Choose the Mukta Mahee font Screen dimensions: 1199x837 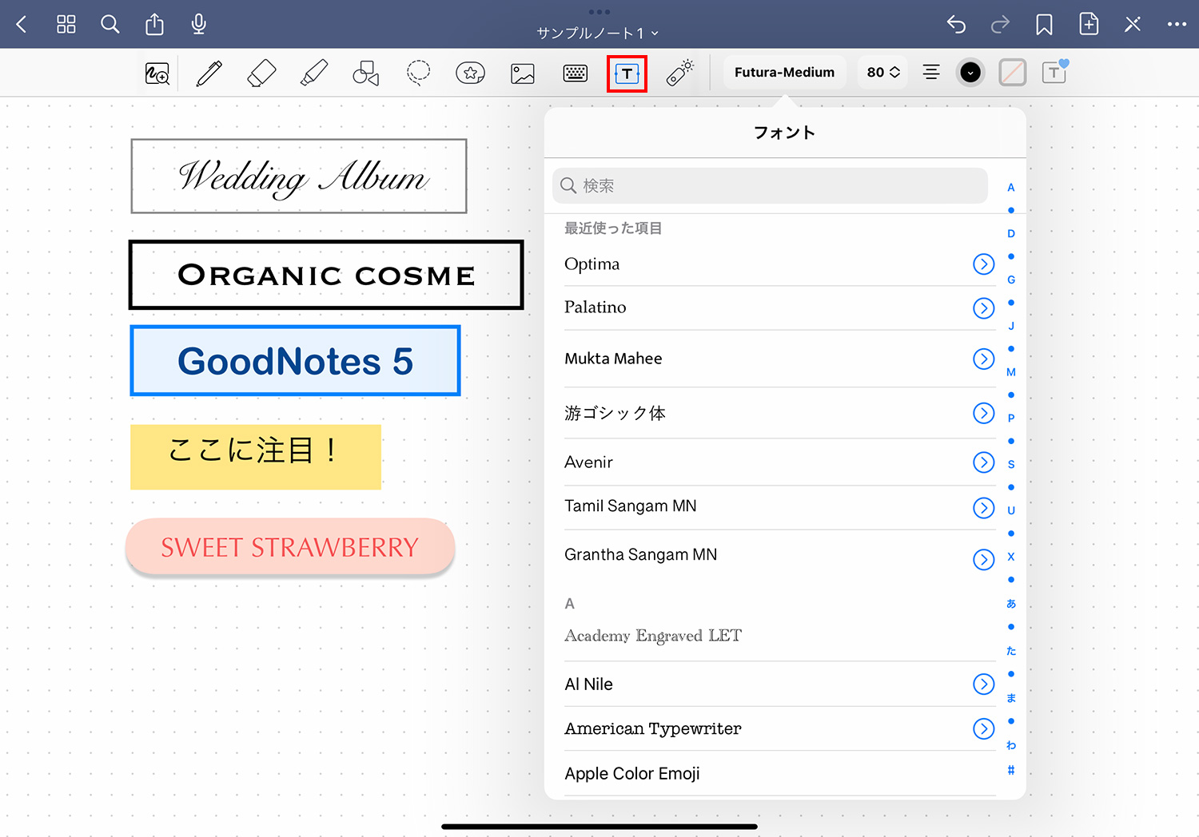pyautogui.click(x=613, y=359)
